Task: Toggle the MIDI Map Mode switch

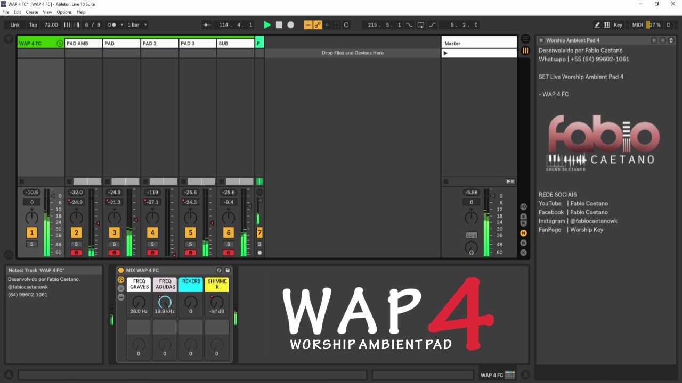Action: pos(637,25)
